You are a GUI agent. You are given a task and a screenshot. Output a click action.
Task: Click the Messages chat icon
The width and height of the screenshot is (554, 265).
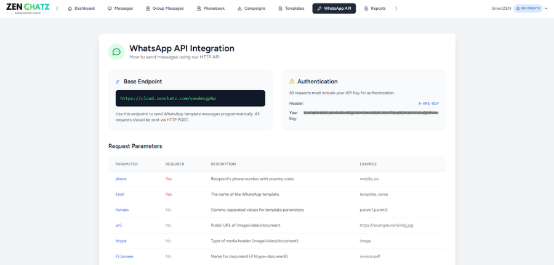point(110,9)
